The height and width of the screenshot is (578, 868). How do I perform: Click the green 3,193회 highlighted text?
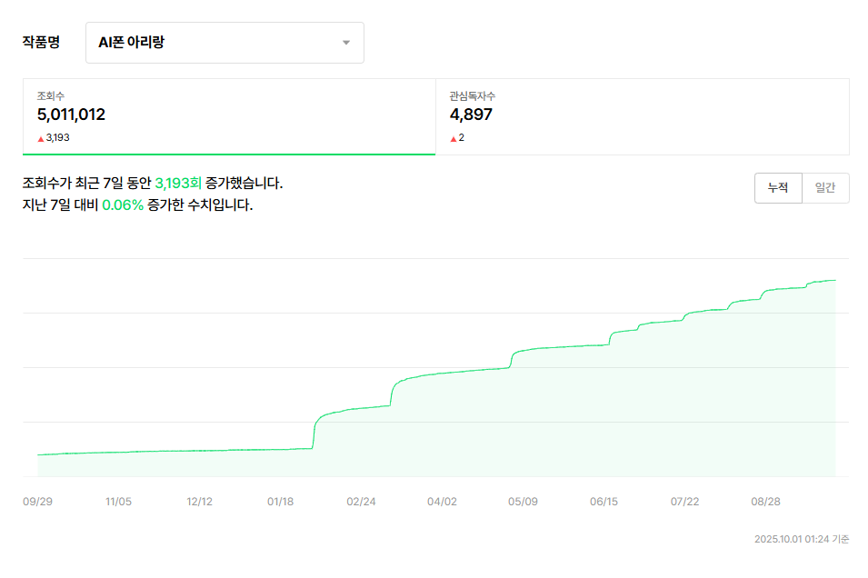click(x=178, y=184)
